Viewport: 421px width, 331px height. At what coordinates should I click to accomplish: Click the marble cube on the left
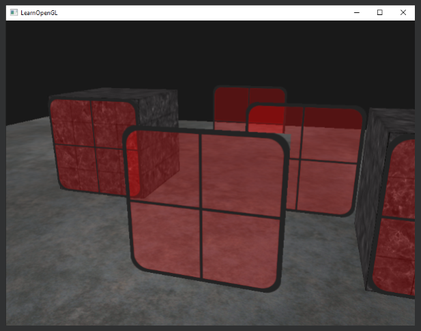tap(114, 142)
